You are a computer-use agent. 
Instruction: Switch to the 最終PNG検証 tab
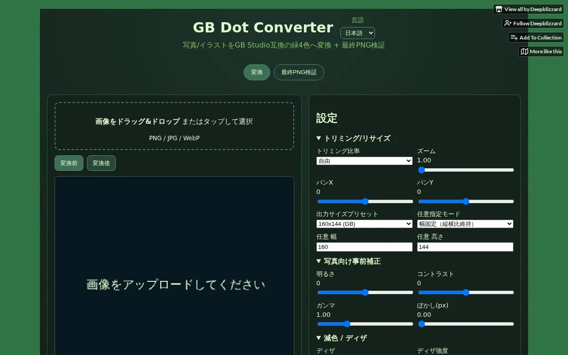tap(299, 72)
